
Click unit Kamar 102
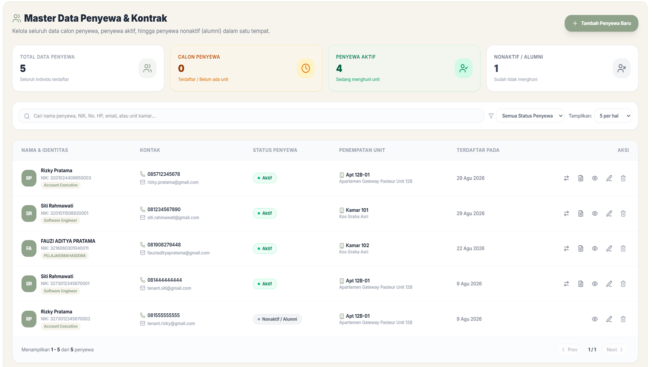pos(357,245)
